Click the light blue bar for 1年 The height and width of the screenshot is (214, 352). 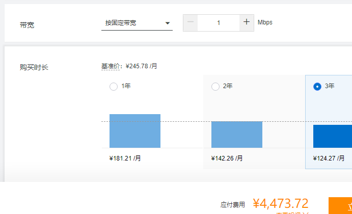coord(135,131)
